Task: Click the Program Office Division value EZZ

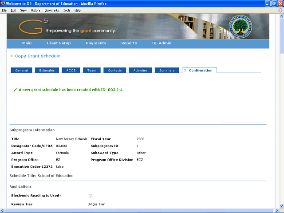Action: point(140,160)
